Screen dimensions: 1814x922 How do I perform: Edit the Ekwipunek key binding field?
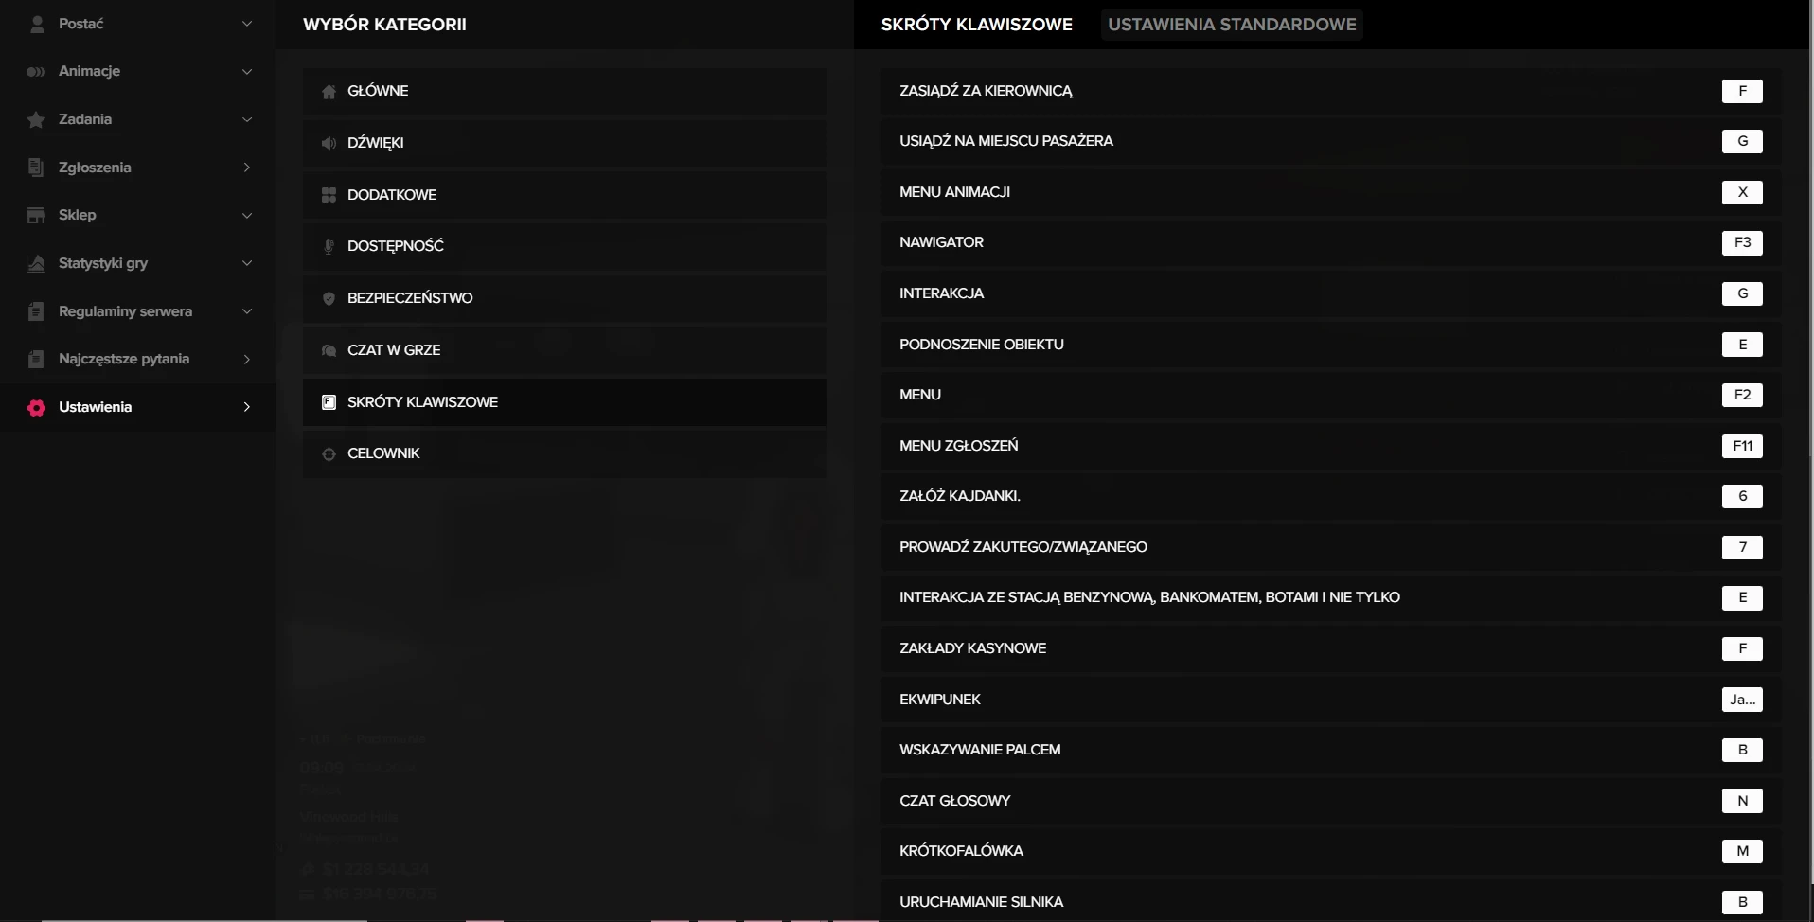click(1741, 700)
